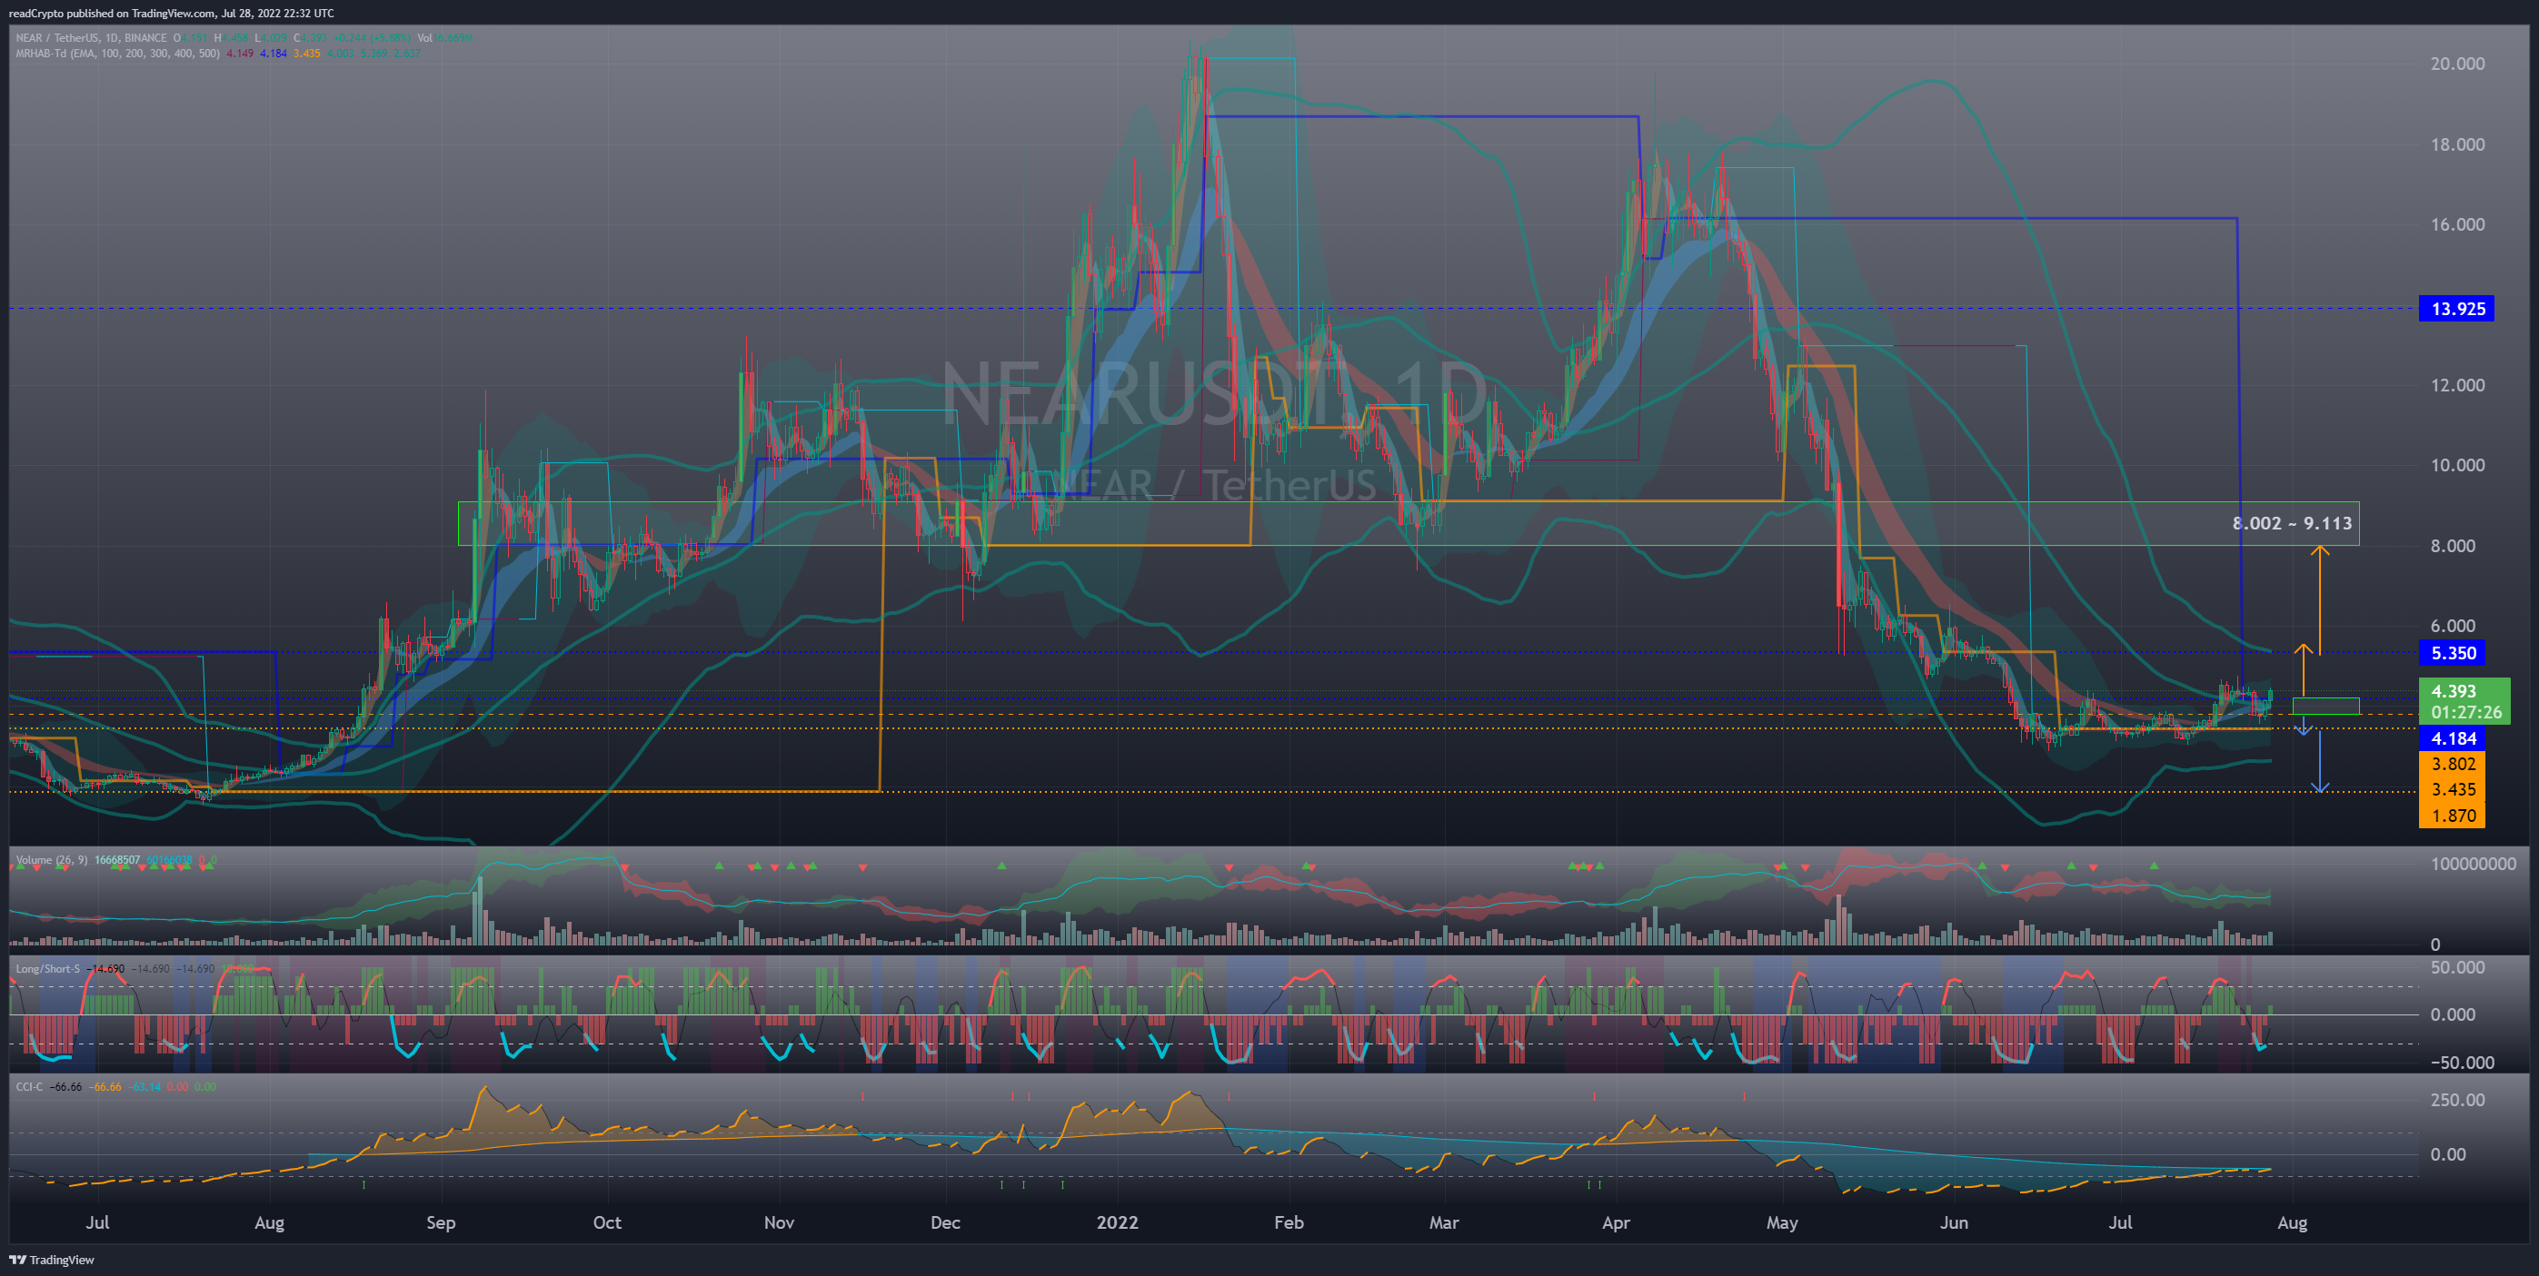Click the 60166038 volume average value
This screenshot has width=2539, height=1276.
click(x=170, y=860)
